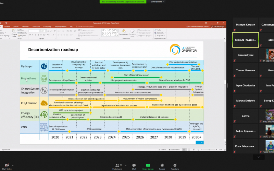This screenshot has width=274, height=171.
Task: Toggle bold (Ж) formatting
Action: [x=30, y=35]
